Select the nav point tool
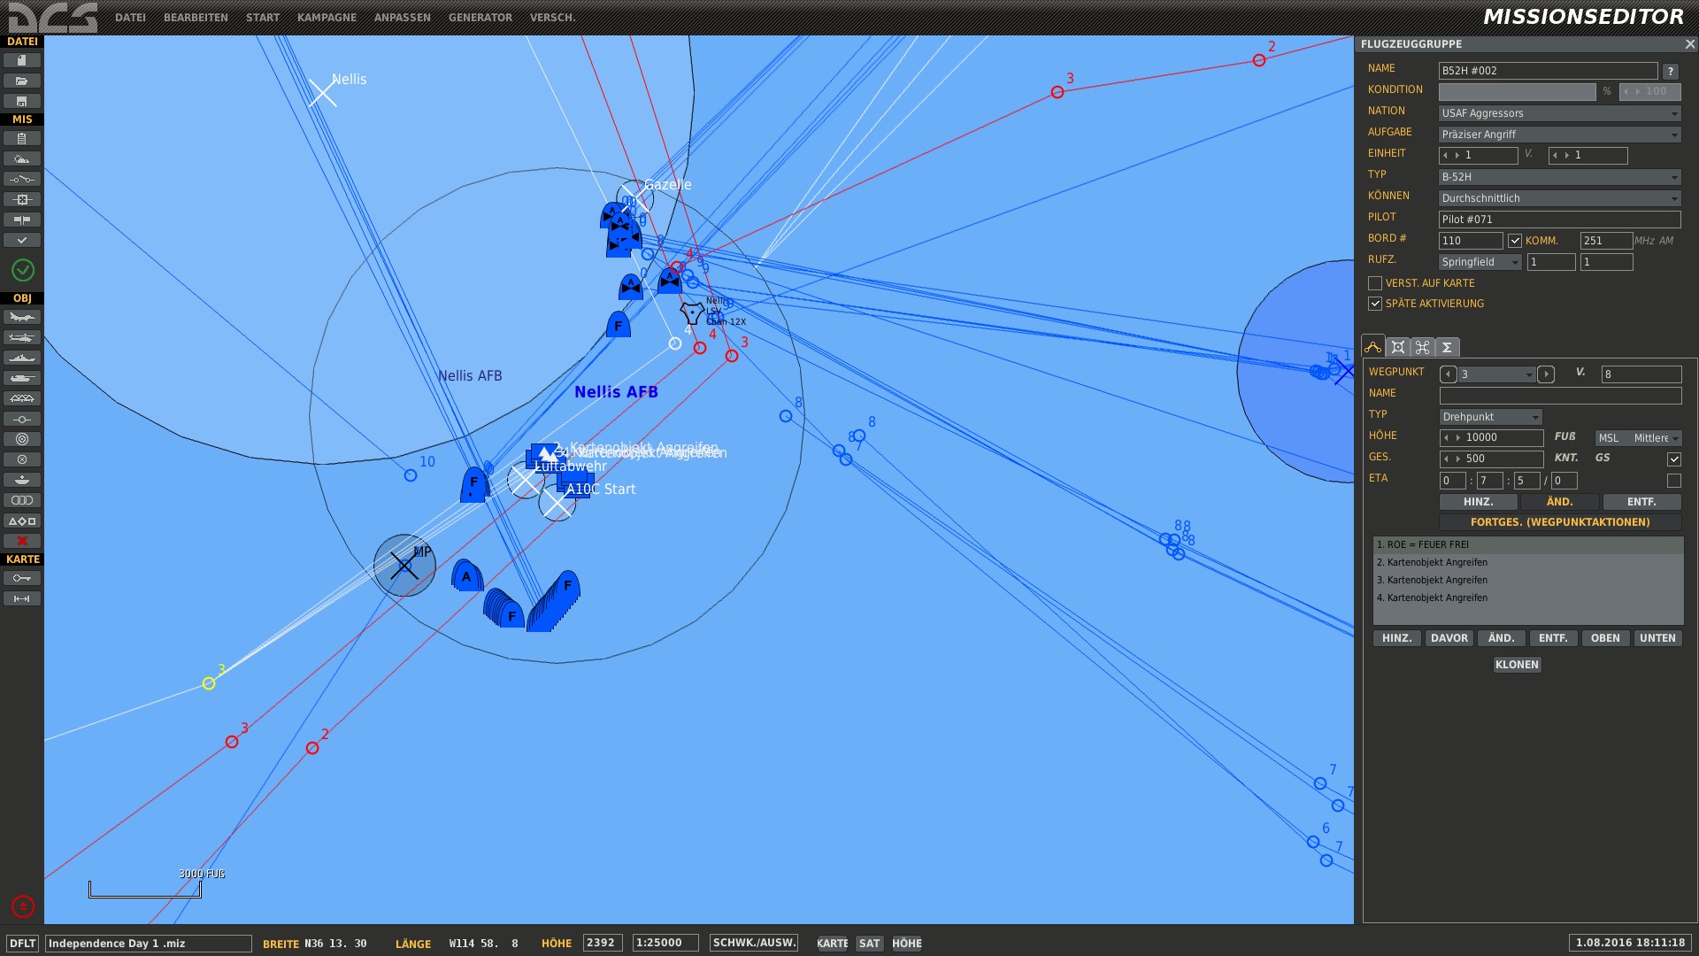1699x956 pixels. (22, 419)
